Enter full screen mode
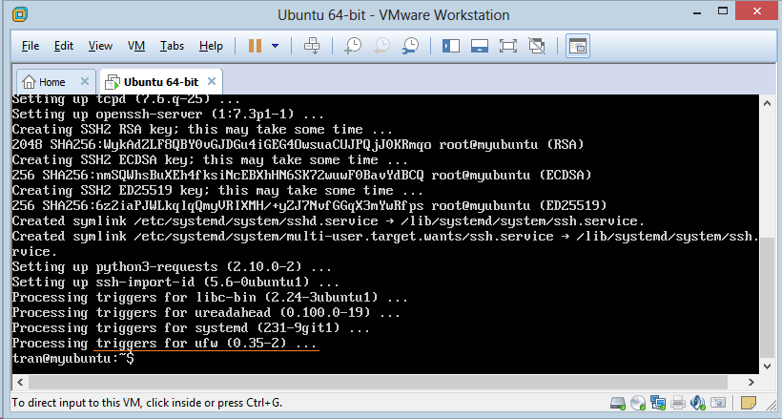 (507, 46)
